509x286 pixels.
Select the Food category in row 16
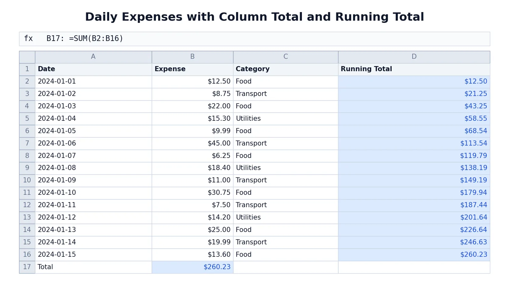[286, 255]
